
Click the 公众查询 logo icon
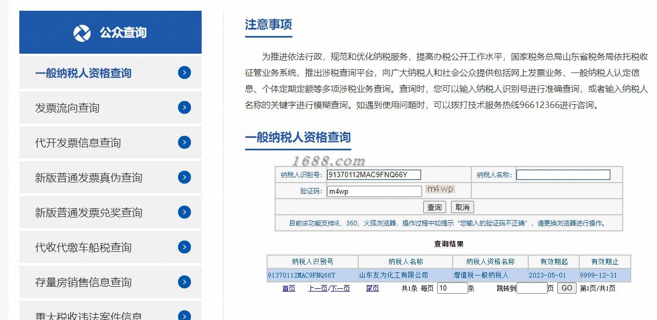pos(82,33)
